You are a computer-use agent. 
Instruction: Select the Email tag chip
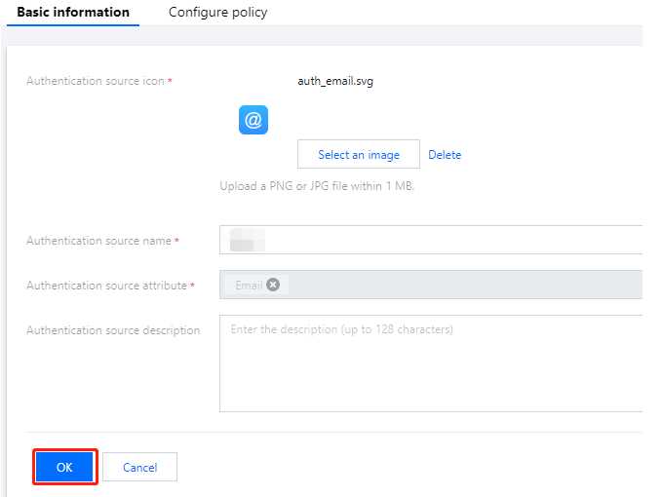click(x=248, y=285)
